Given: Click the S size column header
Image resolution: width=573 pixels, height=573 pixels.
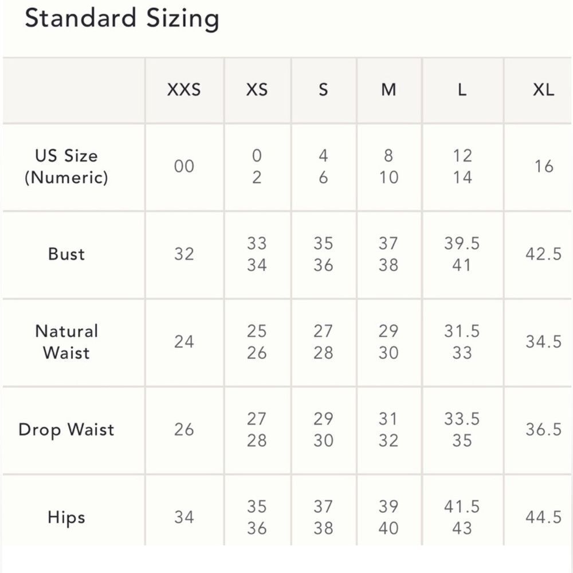Looking at the screenshot, I should coord(323,89).
